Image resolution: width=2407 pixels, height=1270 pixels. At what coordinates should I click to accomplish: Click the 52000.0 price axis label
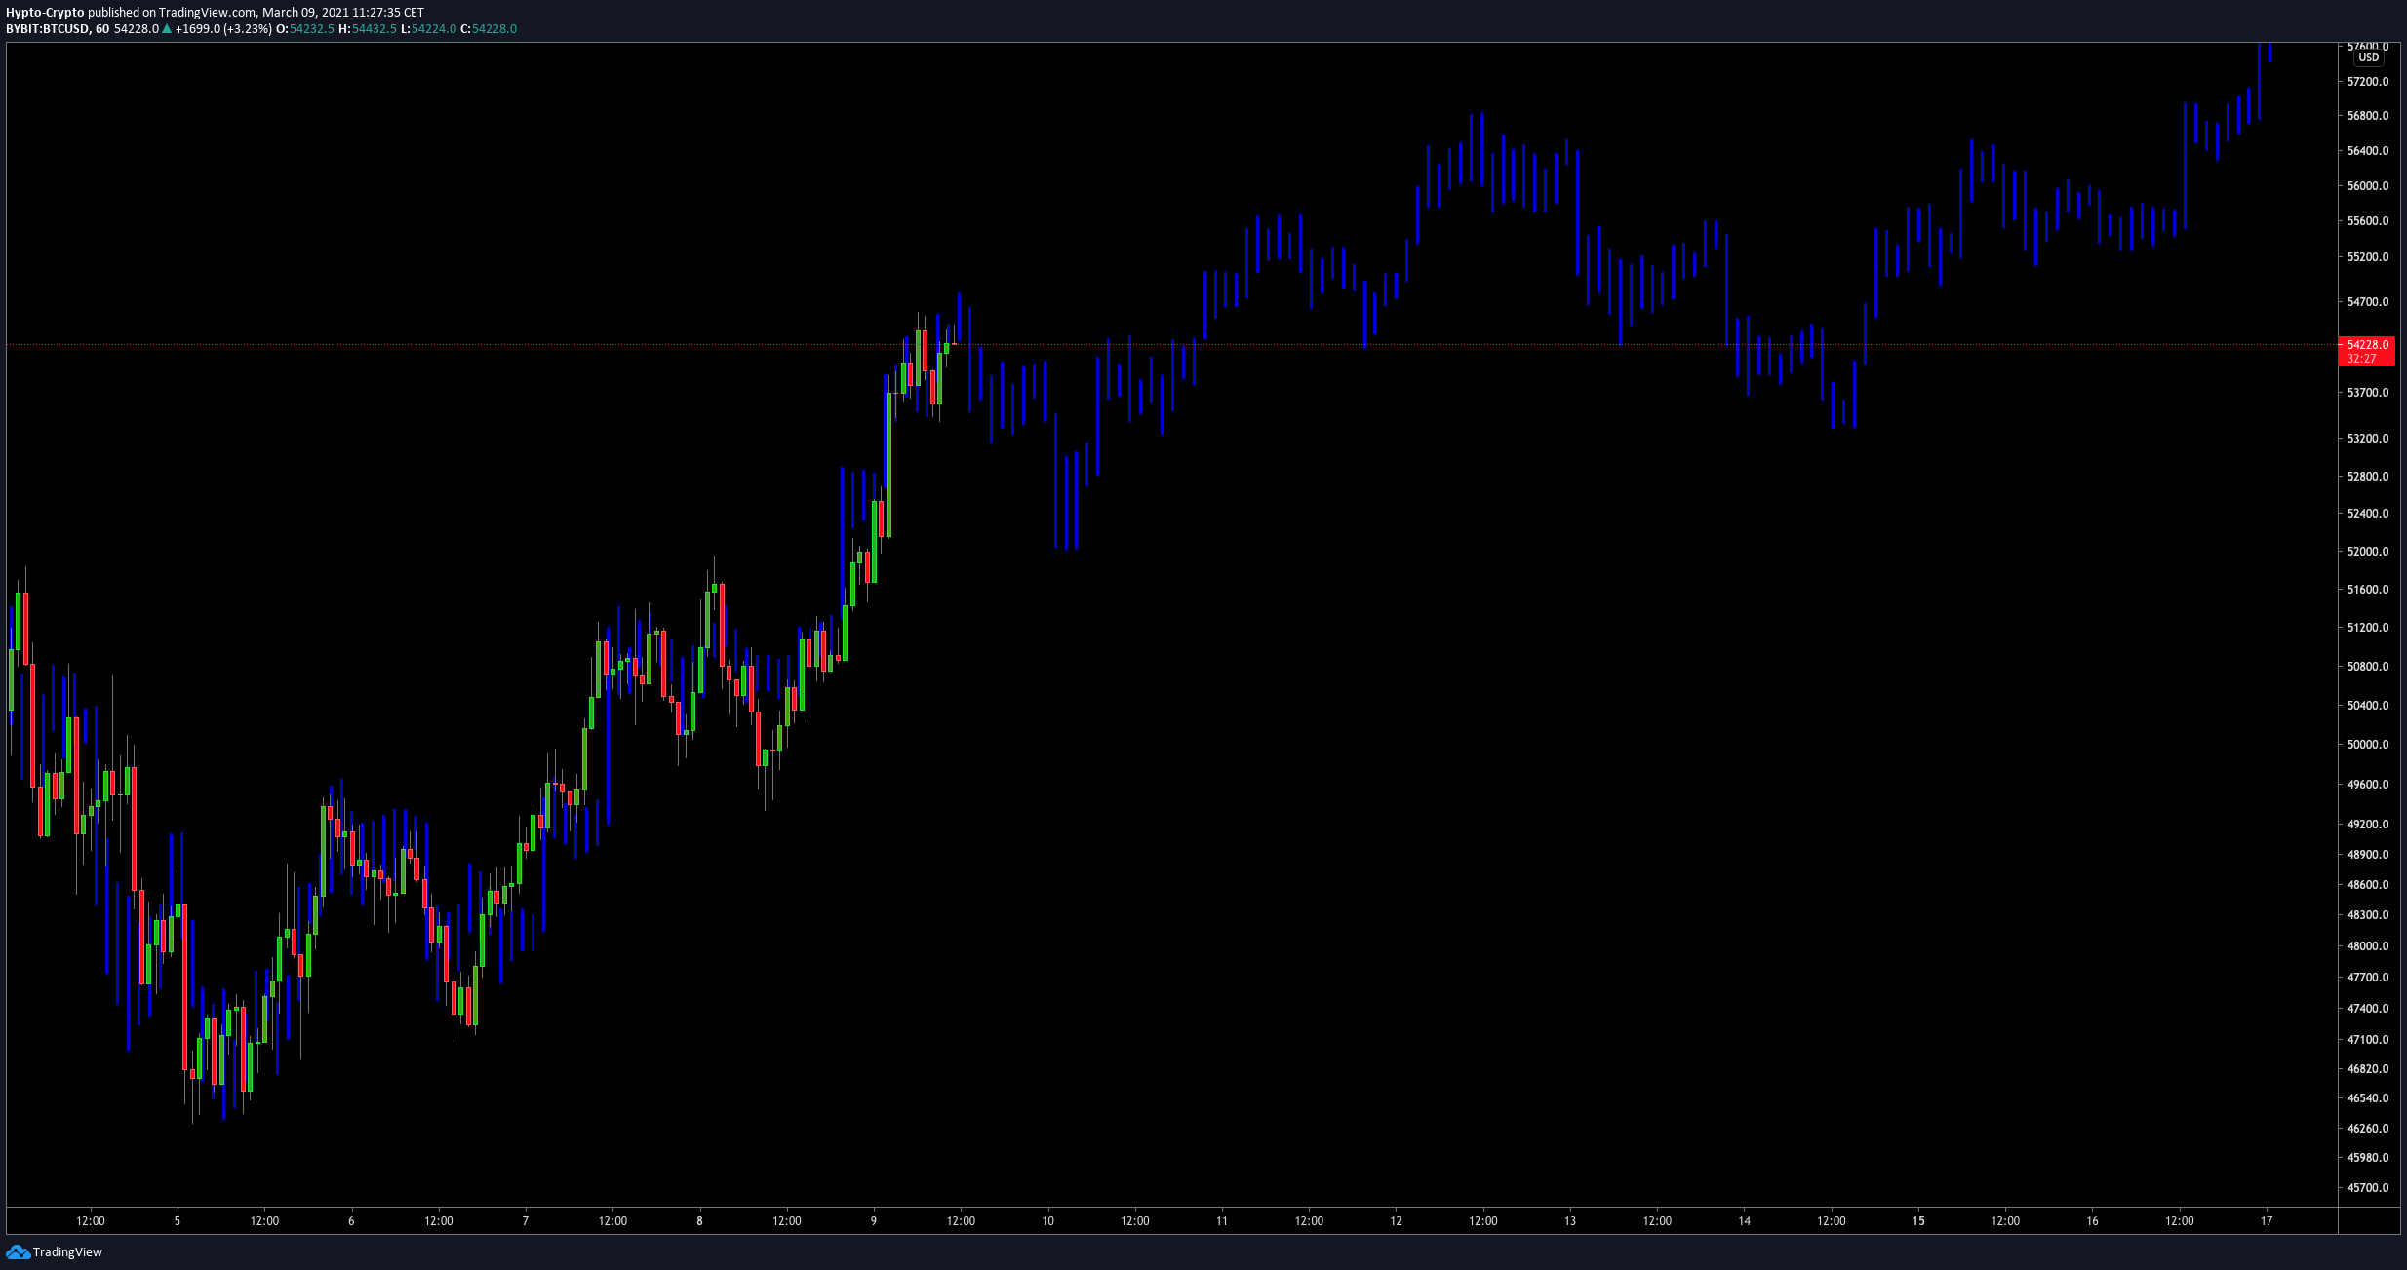pyautogui.click(x=2368, y=552)
